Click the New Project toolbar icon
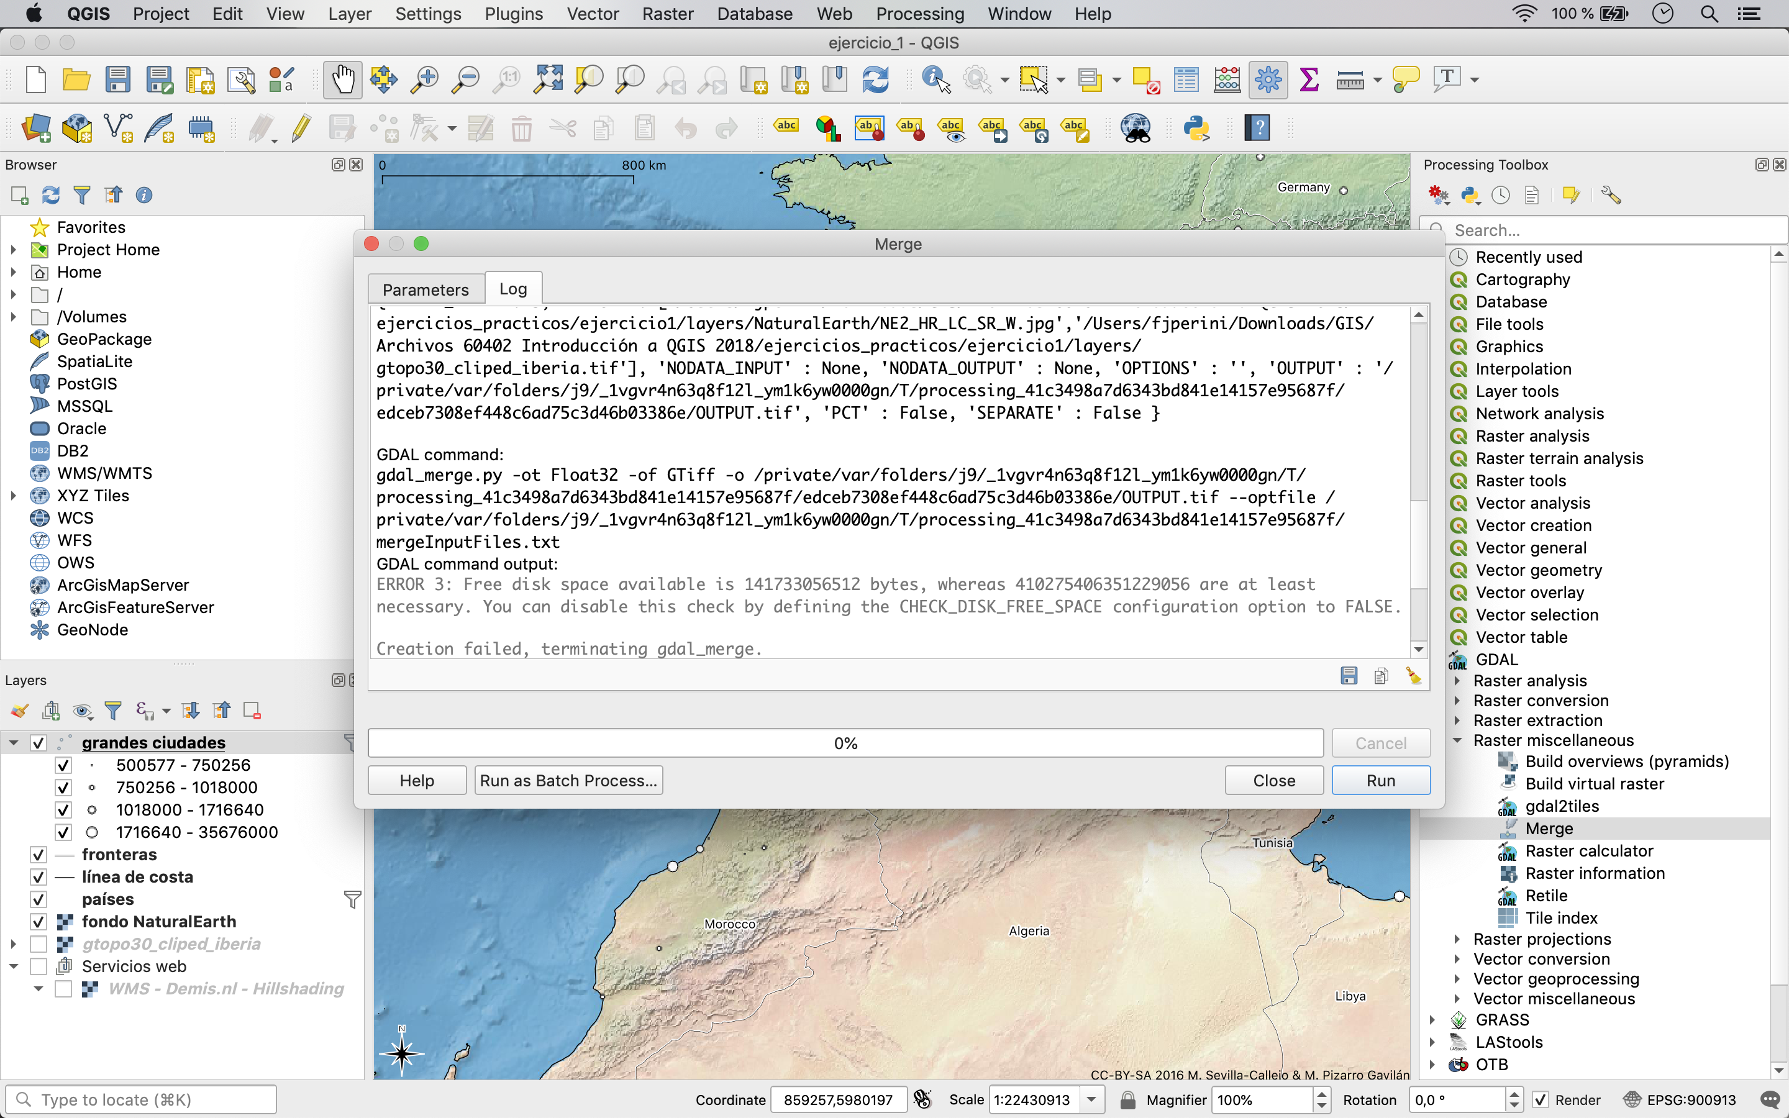Viewport: 1789px width, 1118px height. pos(35,79)
